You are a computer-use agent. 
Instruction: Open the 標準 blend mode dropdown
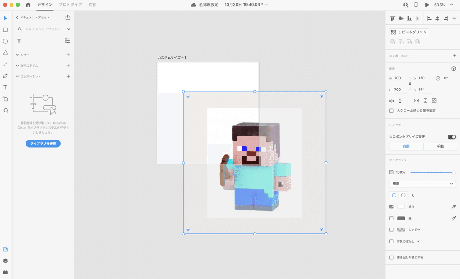coord(422,184)
